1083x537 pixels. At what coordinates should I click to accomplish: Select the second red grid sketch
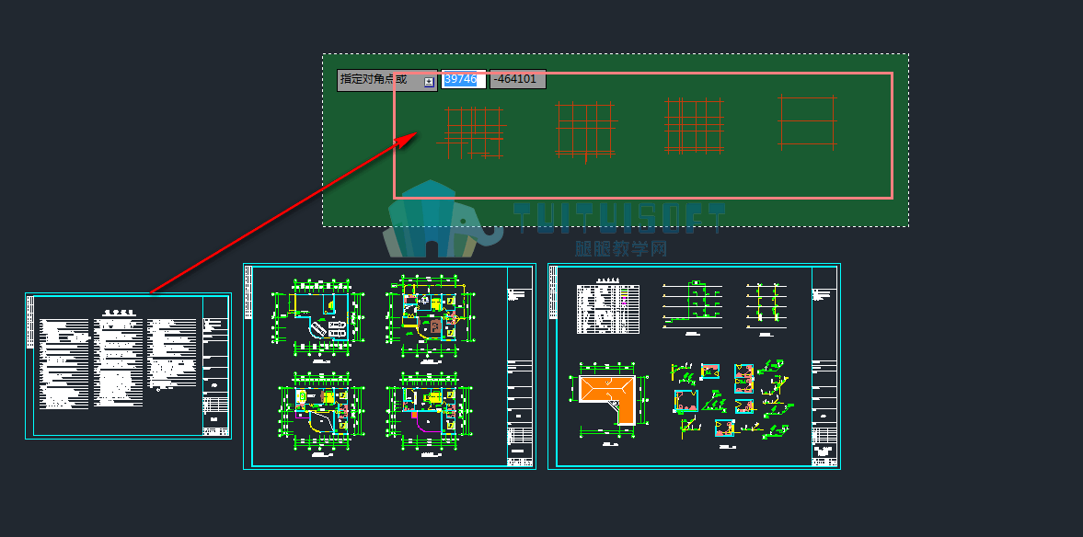(586, 131)
